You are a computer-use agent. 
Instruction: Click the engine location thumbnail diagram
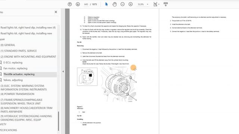87,77
